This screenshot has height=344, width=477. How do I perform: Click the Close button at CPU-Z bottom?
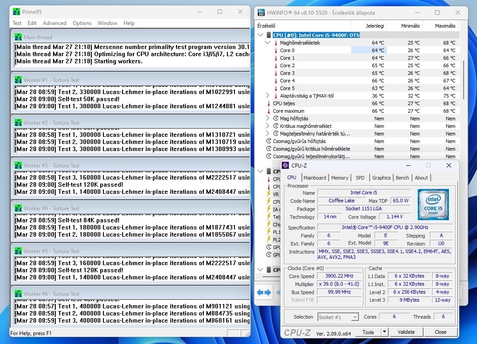click(x=440, y=332)
